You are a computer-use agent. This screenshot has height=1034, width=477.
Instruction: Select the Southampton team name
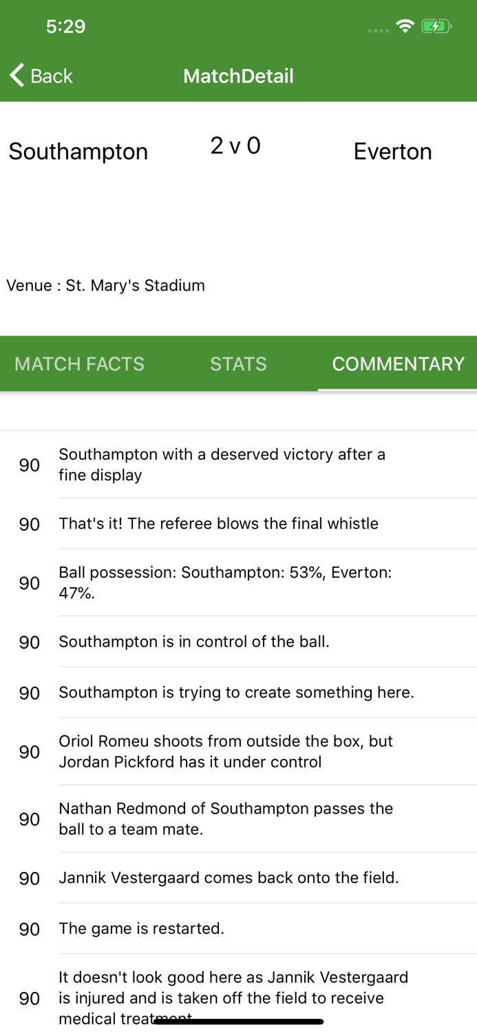pyautogui.click(x=78, y=152)
